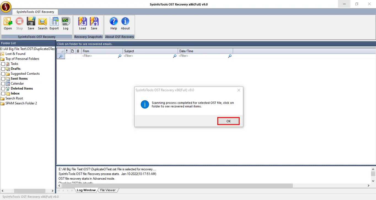Viewport: 376px width, 200px height.
Task: Open the File Viewer tab
Action: pyautogui.click(x=108, y=190)
